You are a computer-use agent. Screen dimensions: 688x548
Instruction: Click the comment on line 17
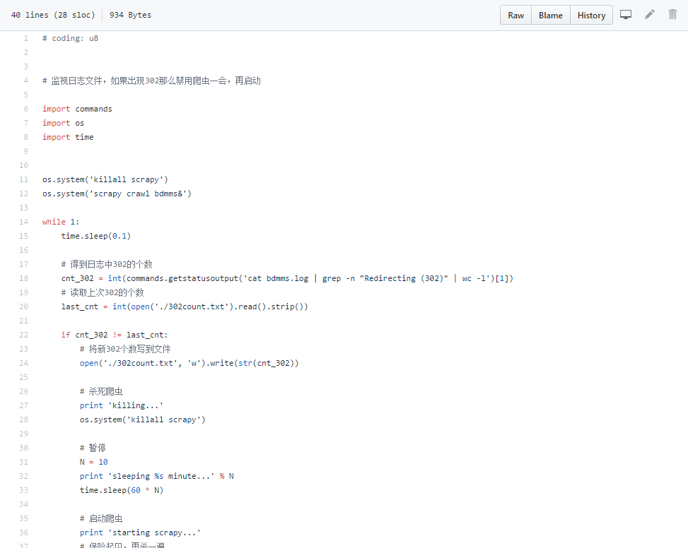click(x=107, y=264)
